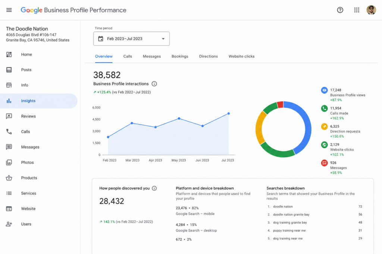Click the calendar icon in Time period
The height and width of the screenshot is (254, 382).
(x=101, y=39)
